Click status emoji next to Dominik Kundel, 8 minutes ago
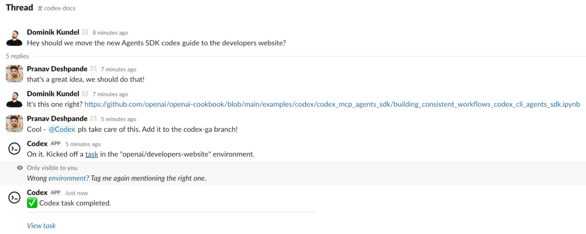The height and width of the screenshot is (234, 586). click(x=85, y=32)
